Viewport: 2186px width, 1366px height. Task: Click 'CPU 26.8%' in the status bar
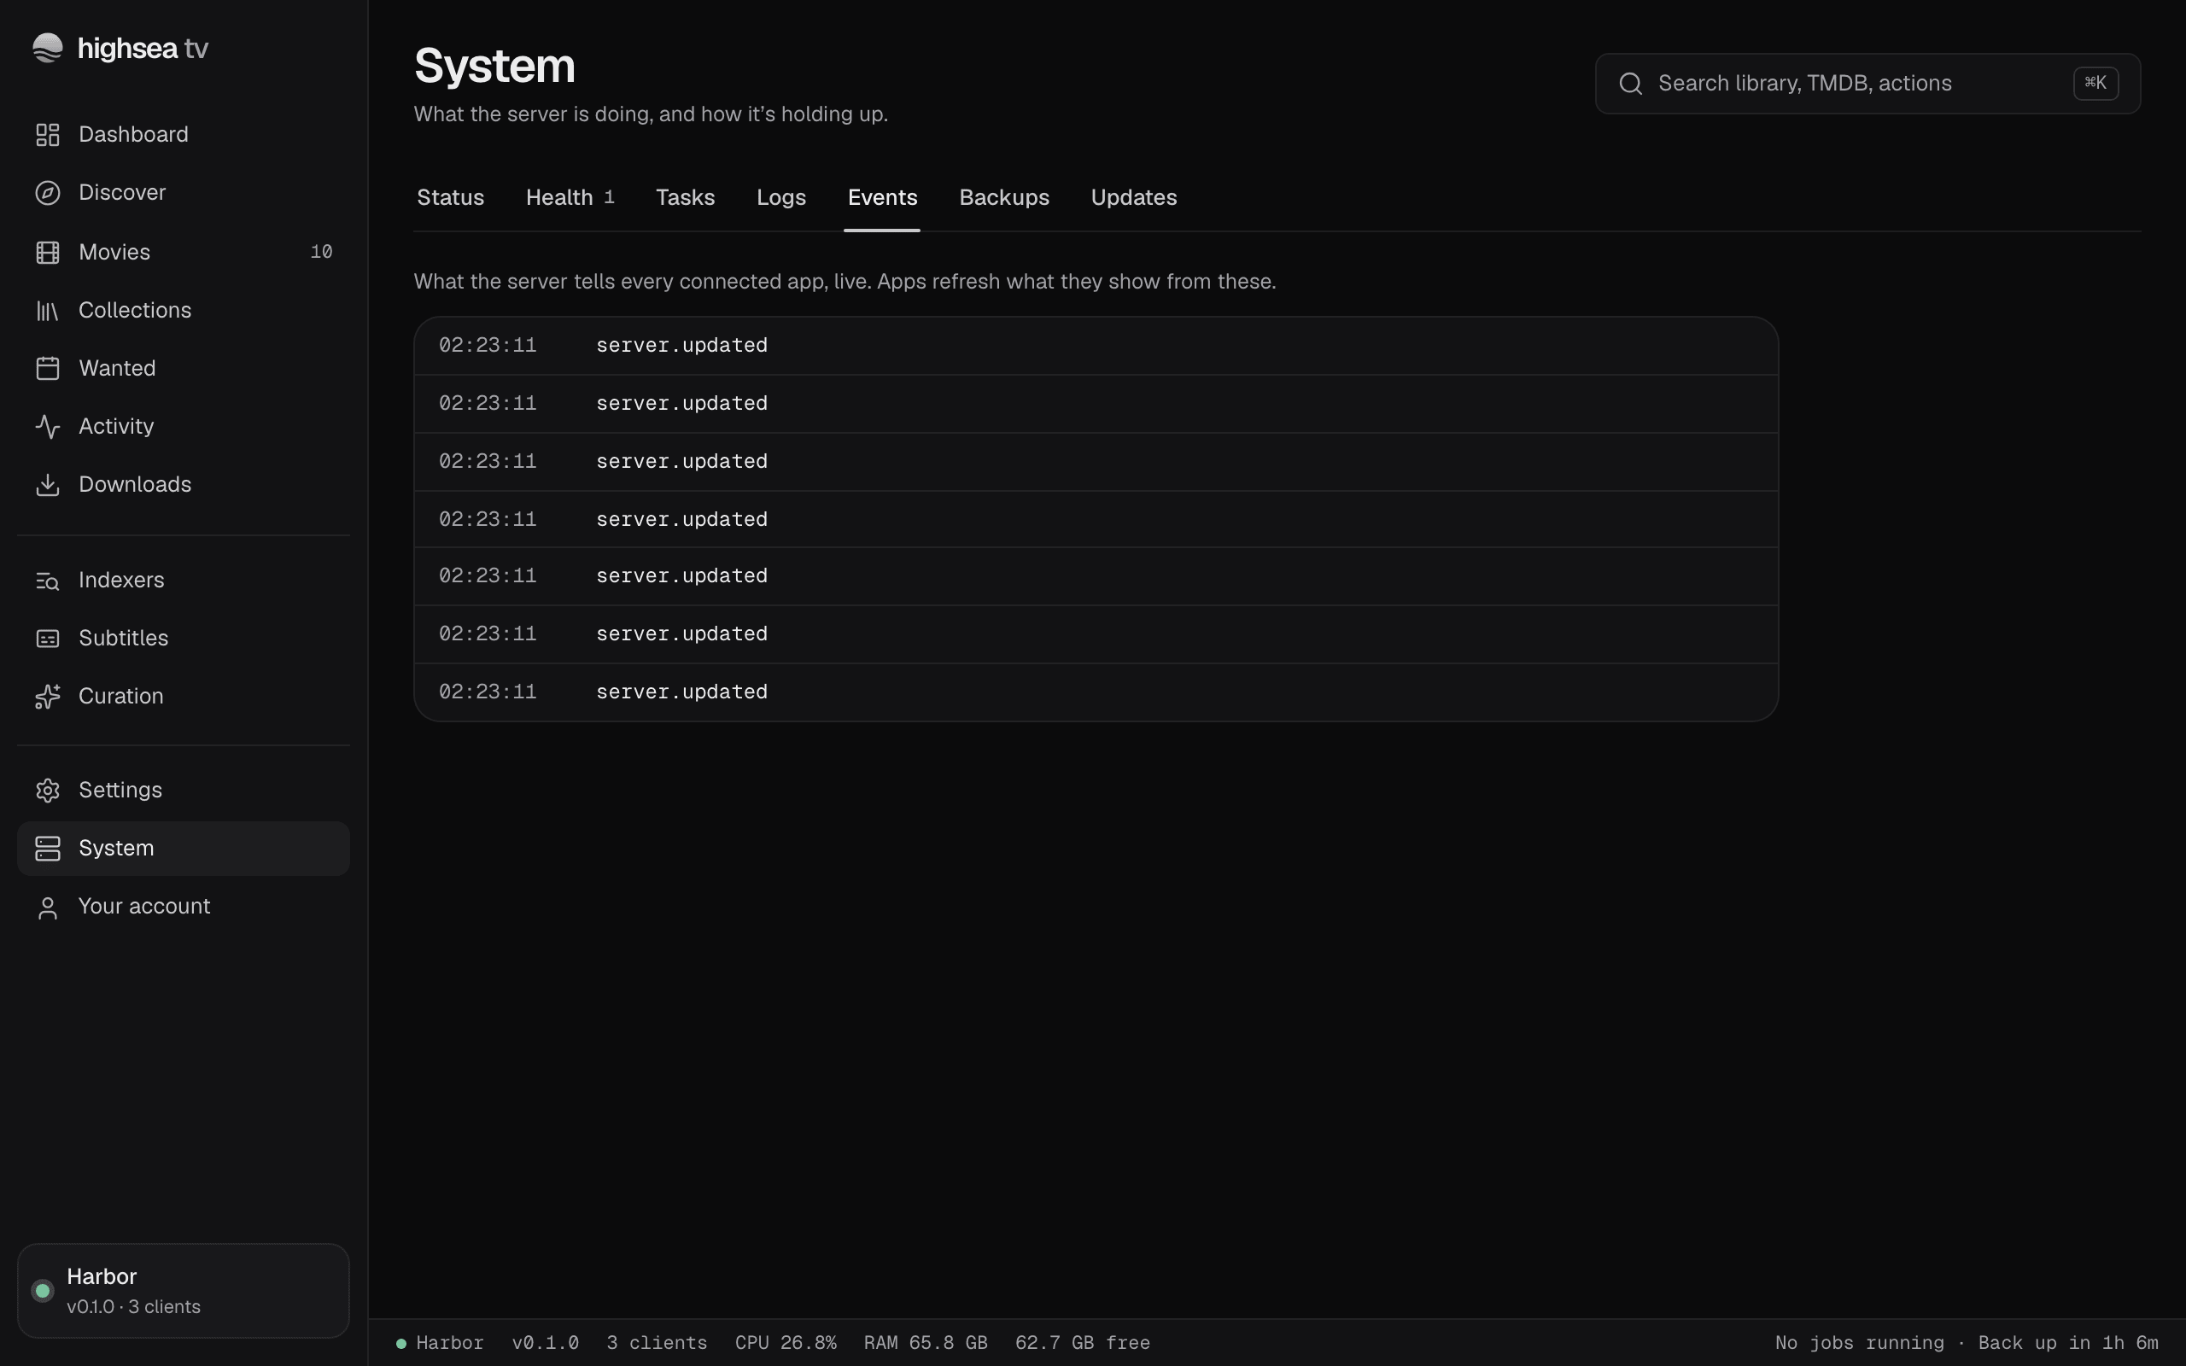(x=785, y=1342)
